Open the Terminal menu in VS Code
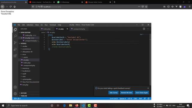This screenshot has height=108, width=192. pos(53,25)
